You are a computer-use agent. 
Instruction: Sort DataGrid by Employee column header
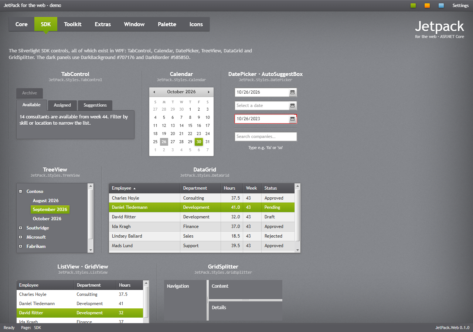144,188
